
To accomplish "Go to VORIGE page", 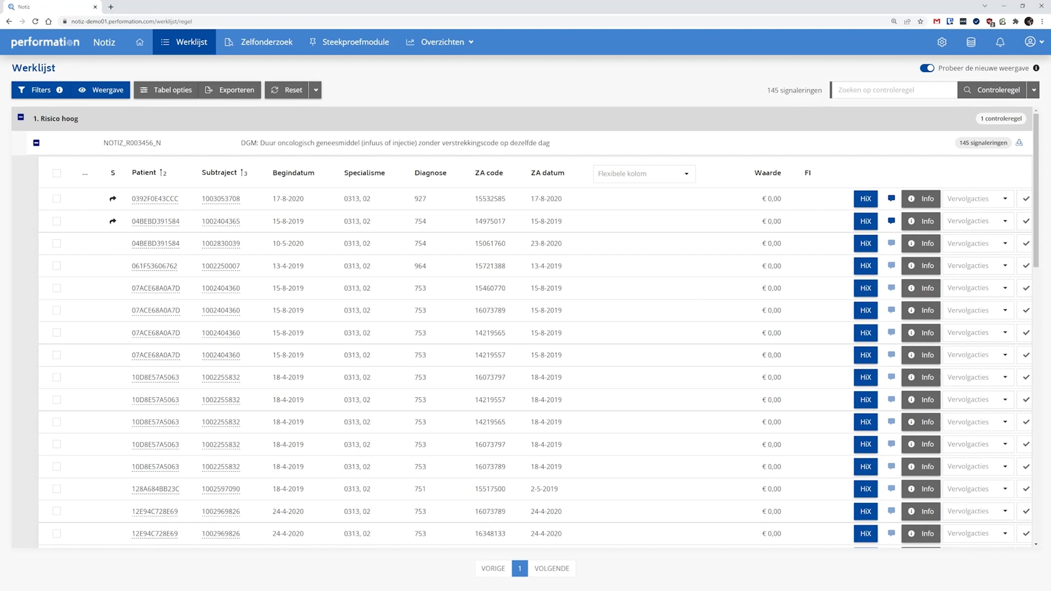I will pos(493,568).
